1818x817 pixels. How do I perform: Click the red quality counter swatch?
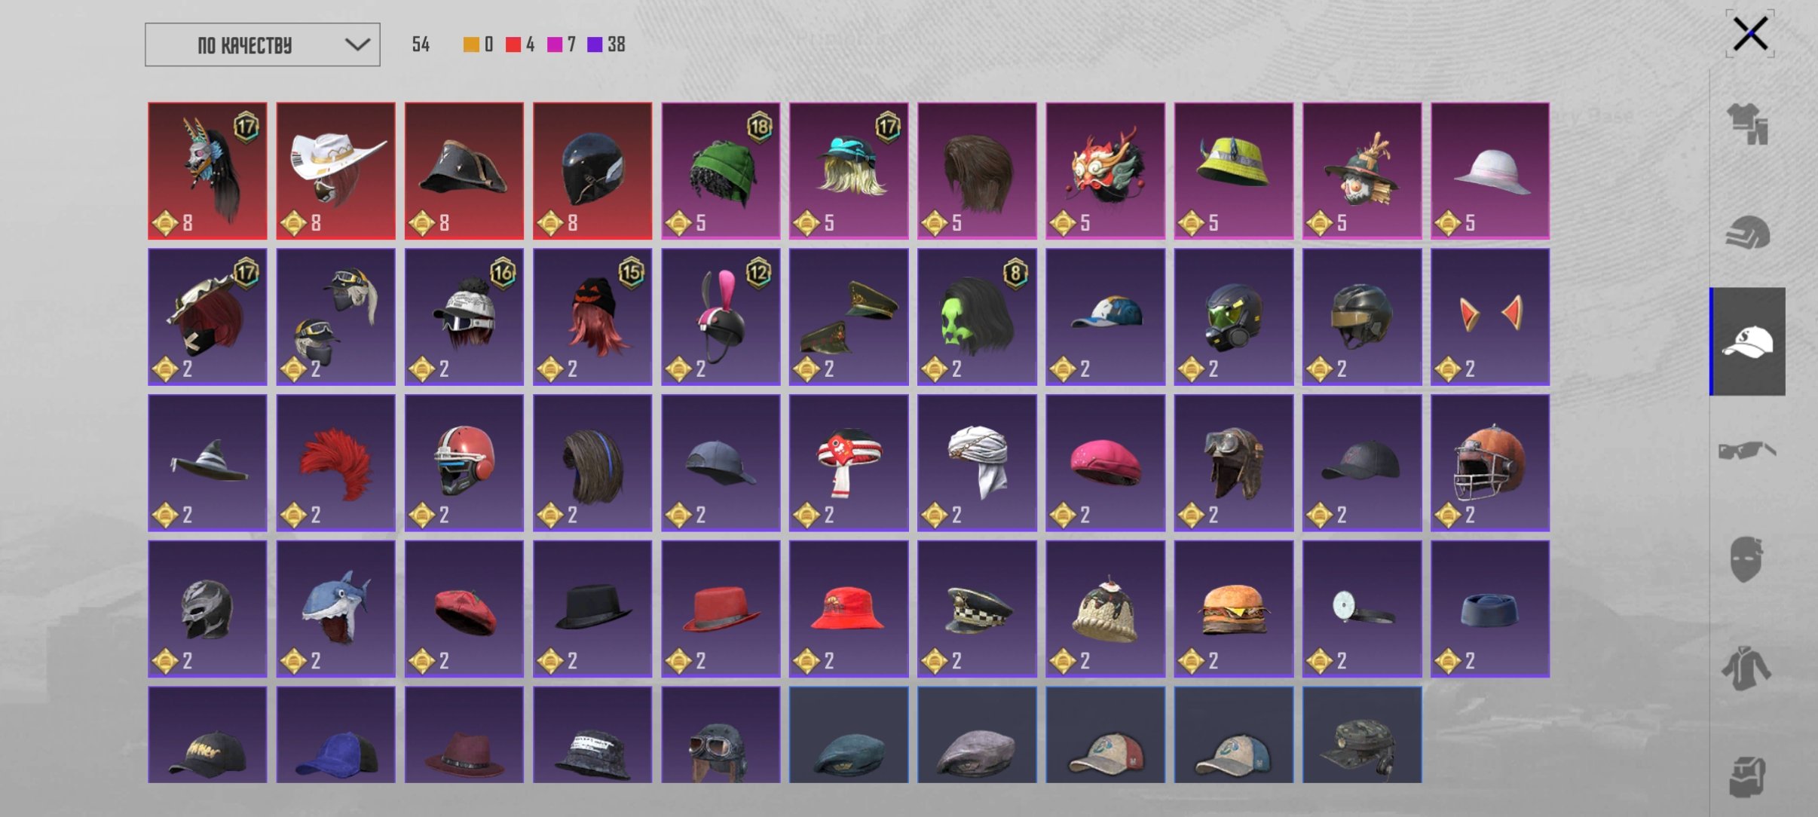[x=513, y=44]
